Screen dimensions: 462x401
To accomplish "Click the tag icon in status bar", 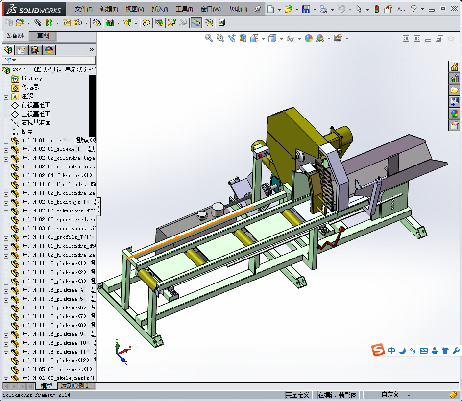I will 454,395.
